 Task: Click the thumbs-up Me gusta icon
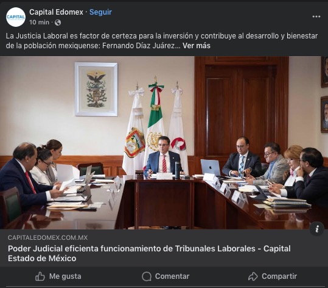40,276
